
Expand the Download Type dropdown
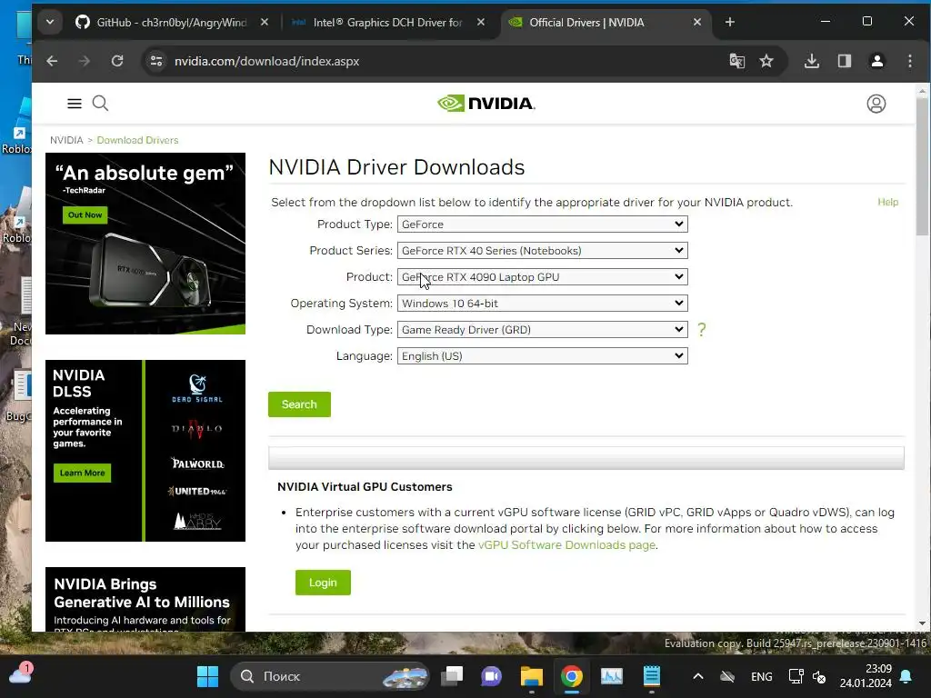[542, 329]
